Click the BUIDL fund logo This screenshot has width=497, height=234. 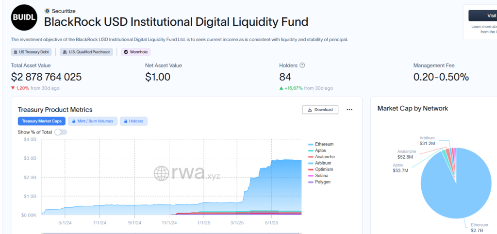24,18
